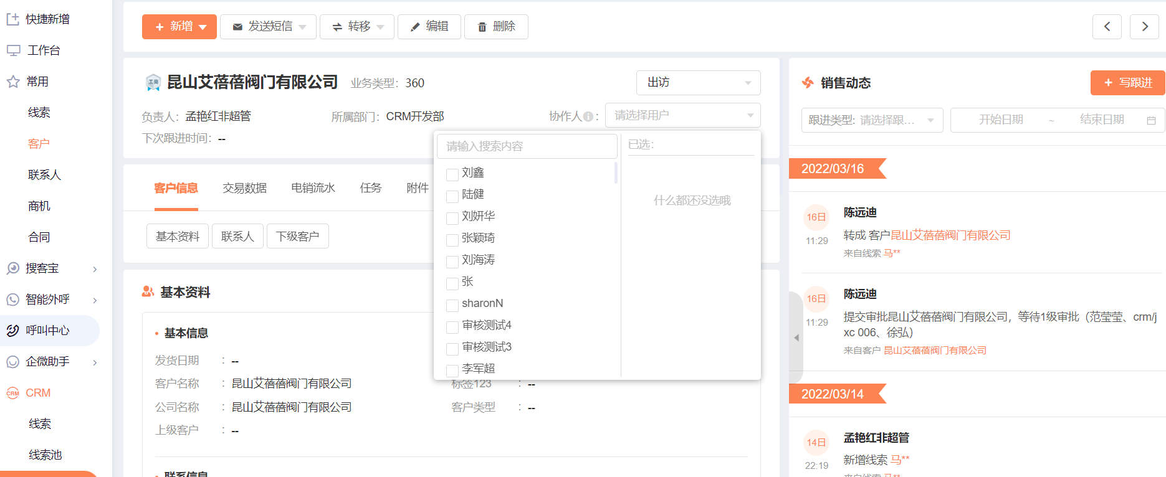Viewport: 1166px width, 477px height.
Task: Click the calendar icon in date range
Action: (x=1151, y=120)
